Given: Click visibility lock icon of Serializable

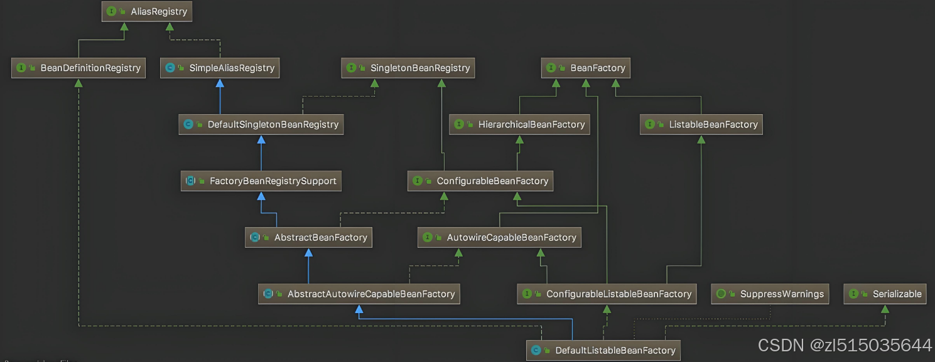Looking at the screenshot, I should click(x=864, y=294).
